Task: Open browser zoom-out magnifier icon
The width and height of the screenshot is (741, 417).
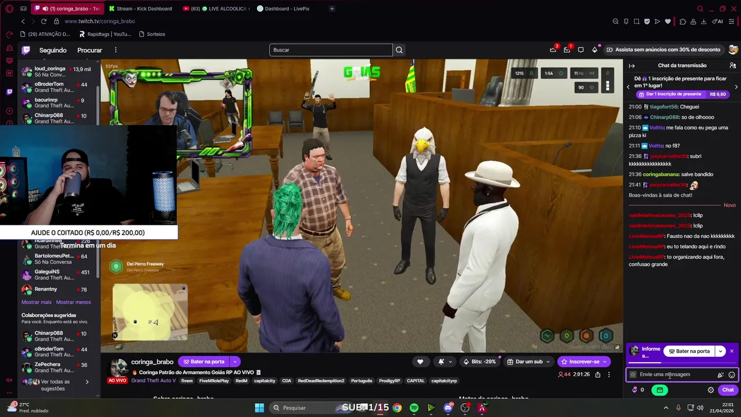Action: 615,21
